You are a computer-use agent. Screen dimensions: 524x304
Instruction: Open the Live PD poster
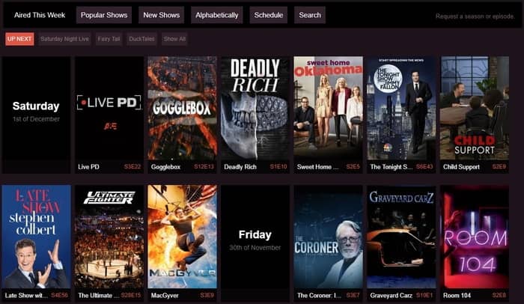[x=109, y=108]
